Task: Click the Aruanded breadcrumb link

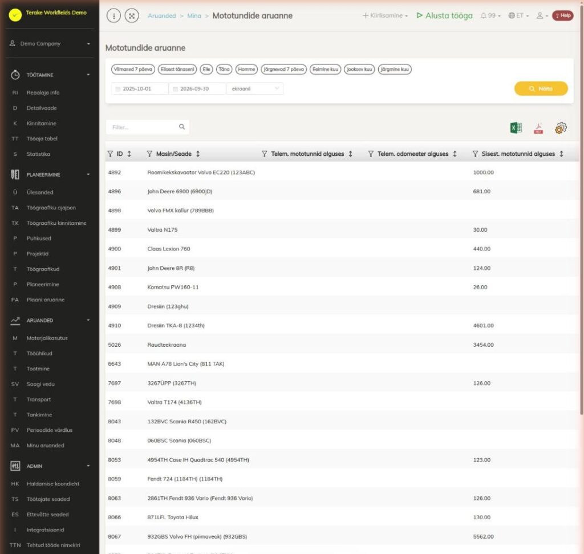Action: click(x=161, y=15)
